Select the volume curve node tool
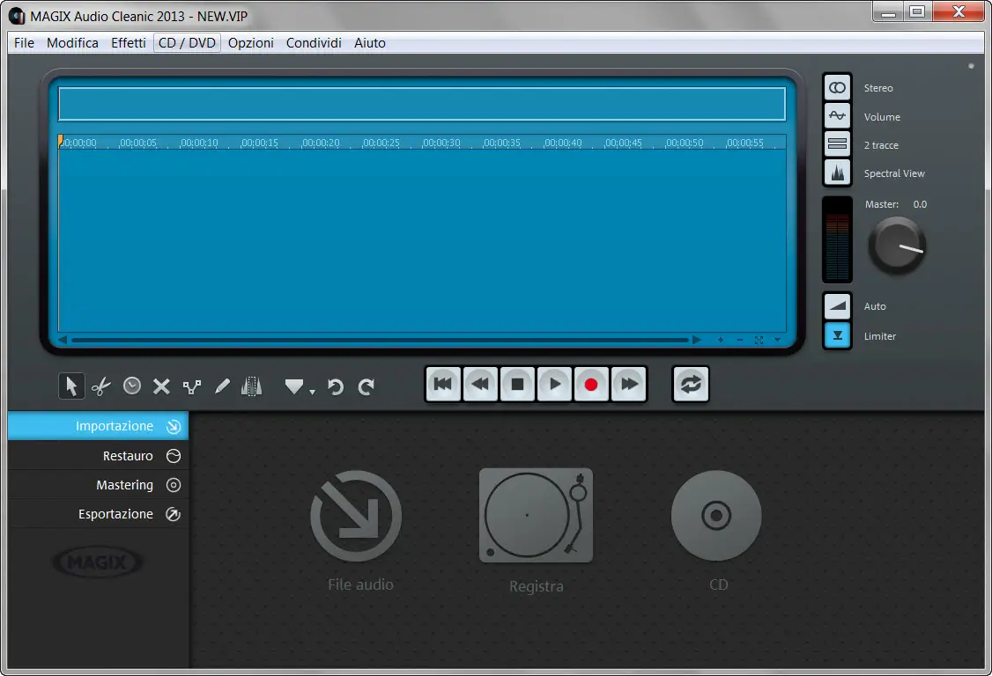This screenshot has width=992, height=676. pos(192,386)
